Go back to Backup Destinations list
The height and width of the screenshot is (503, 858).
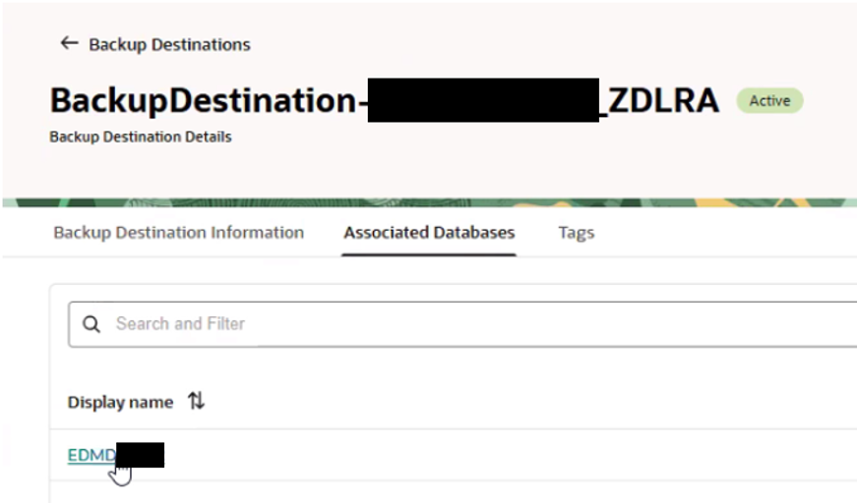169,44
